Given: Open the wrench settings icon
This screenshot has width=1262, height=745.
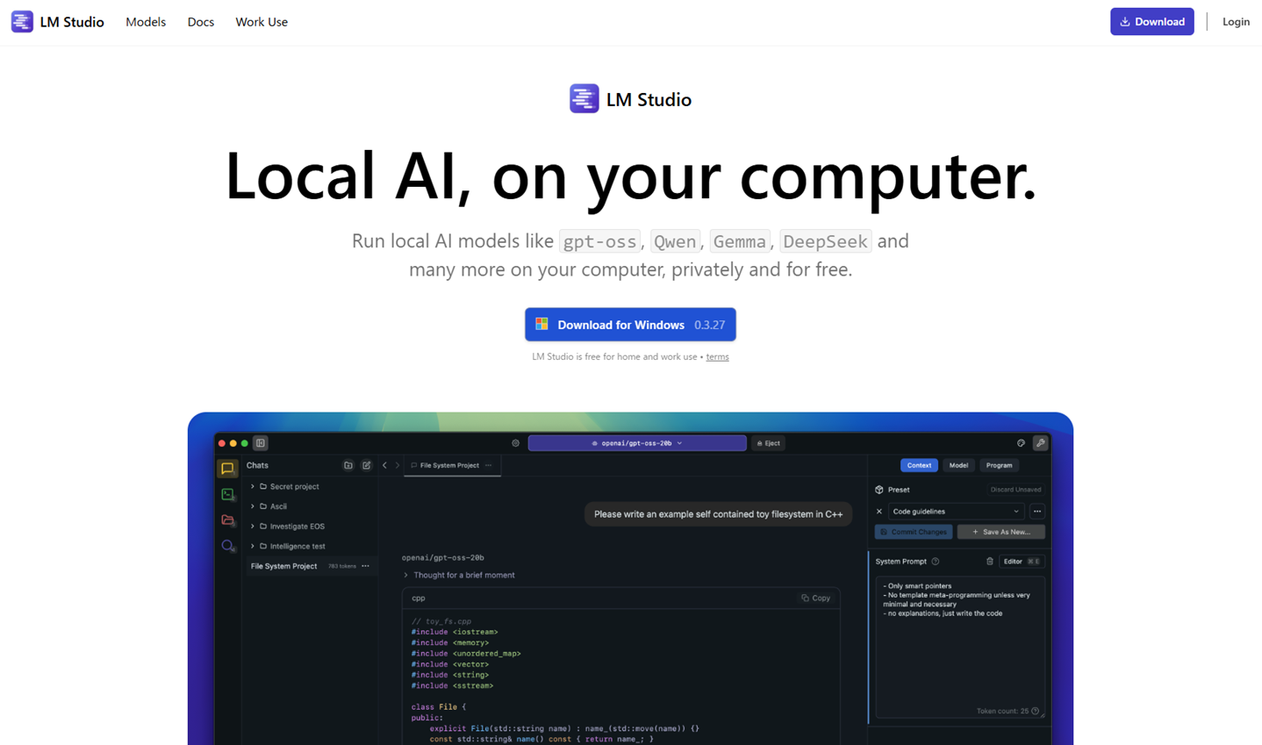Looking at the screenshot, I should (1040, 443).
